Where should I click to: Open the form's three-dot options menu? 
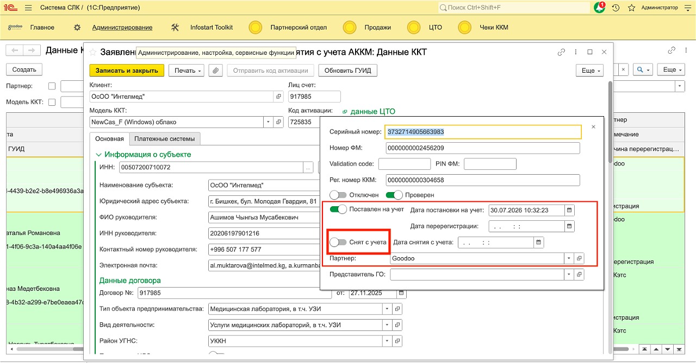(x=576, y=52)
